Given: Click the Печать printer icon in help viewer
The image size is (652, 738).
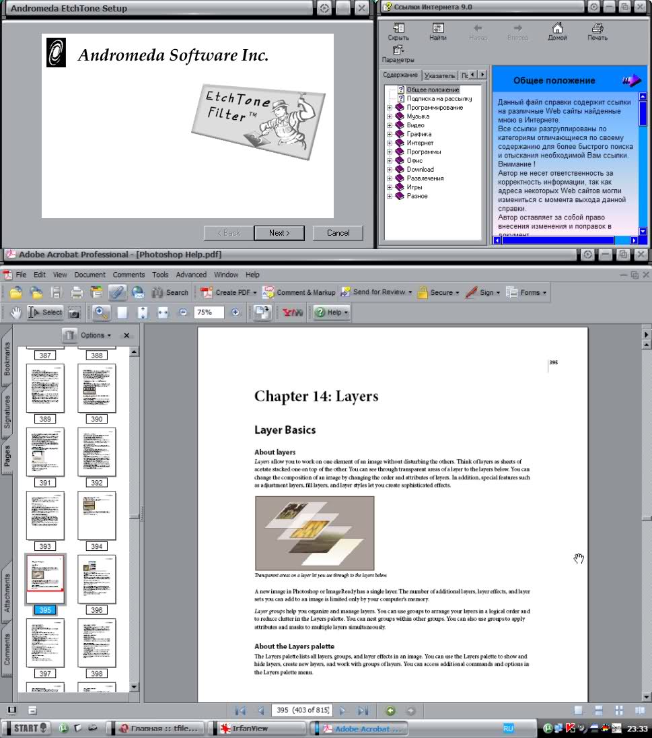Looking at the screenshot, I should click(x=597, y=32).
